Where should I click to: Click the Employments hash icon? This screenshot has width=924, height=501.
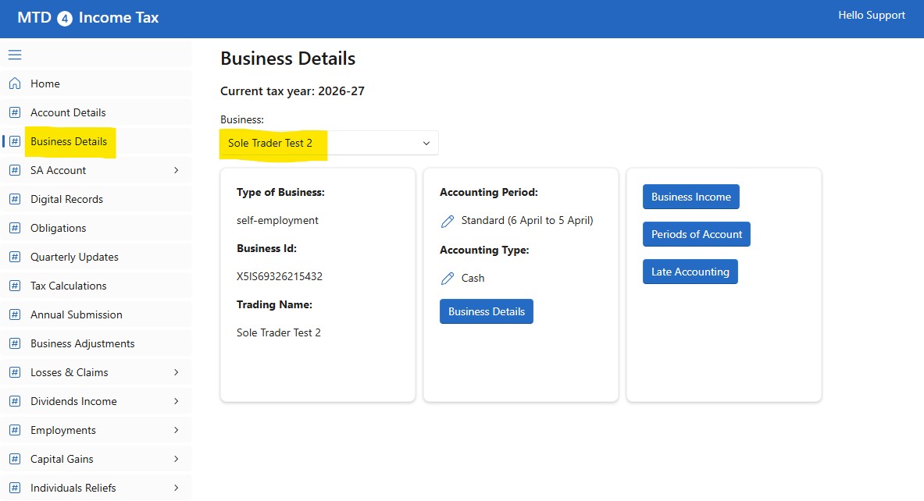(15, 430)
